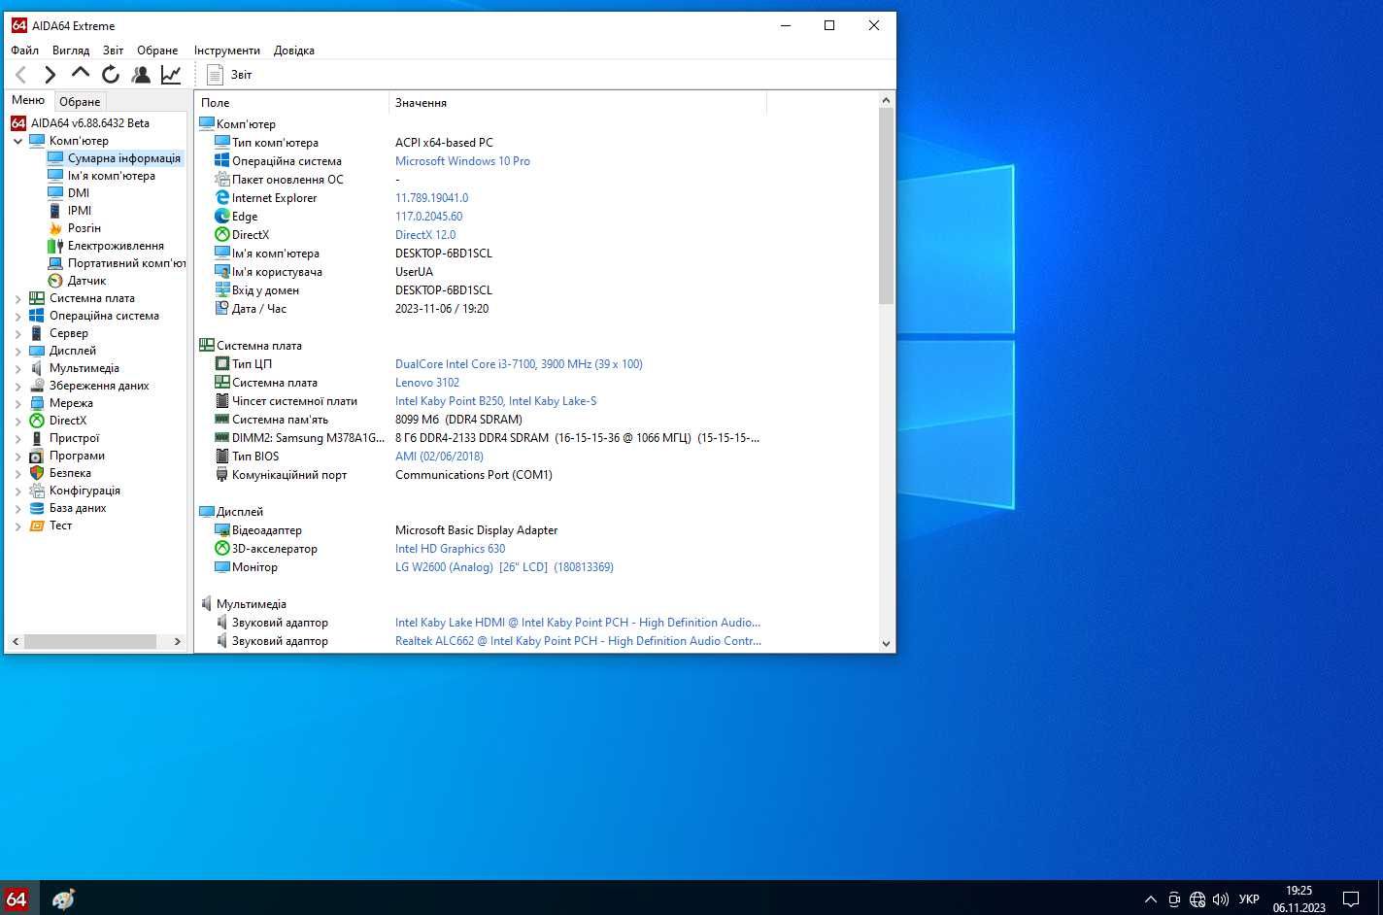Viewport: 1383px width, 915px height.
Task: Open the Звіт menu in the menu bar
Action: [114, 51]
